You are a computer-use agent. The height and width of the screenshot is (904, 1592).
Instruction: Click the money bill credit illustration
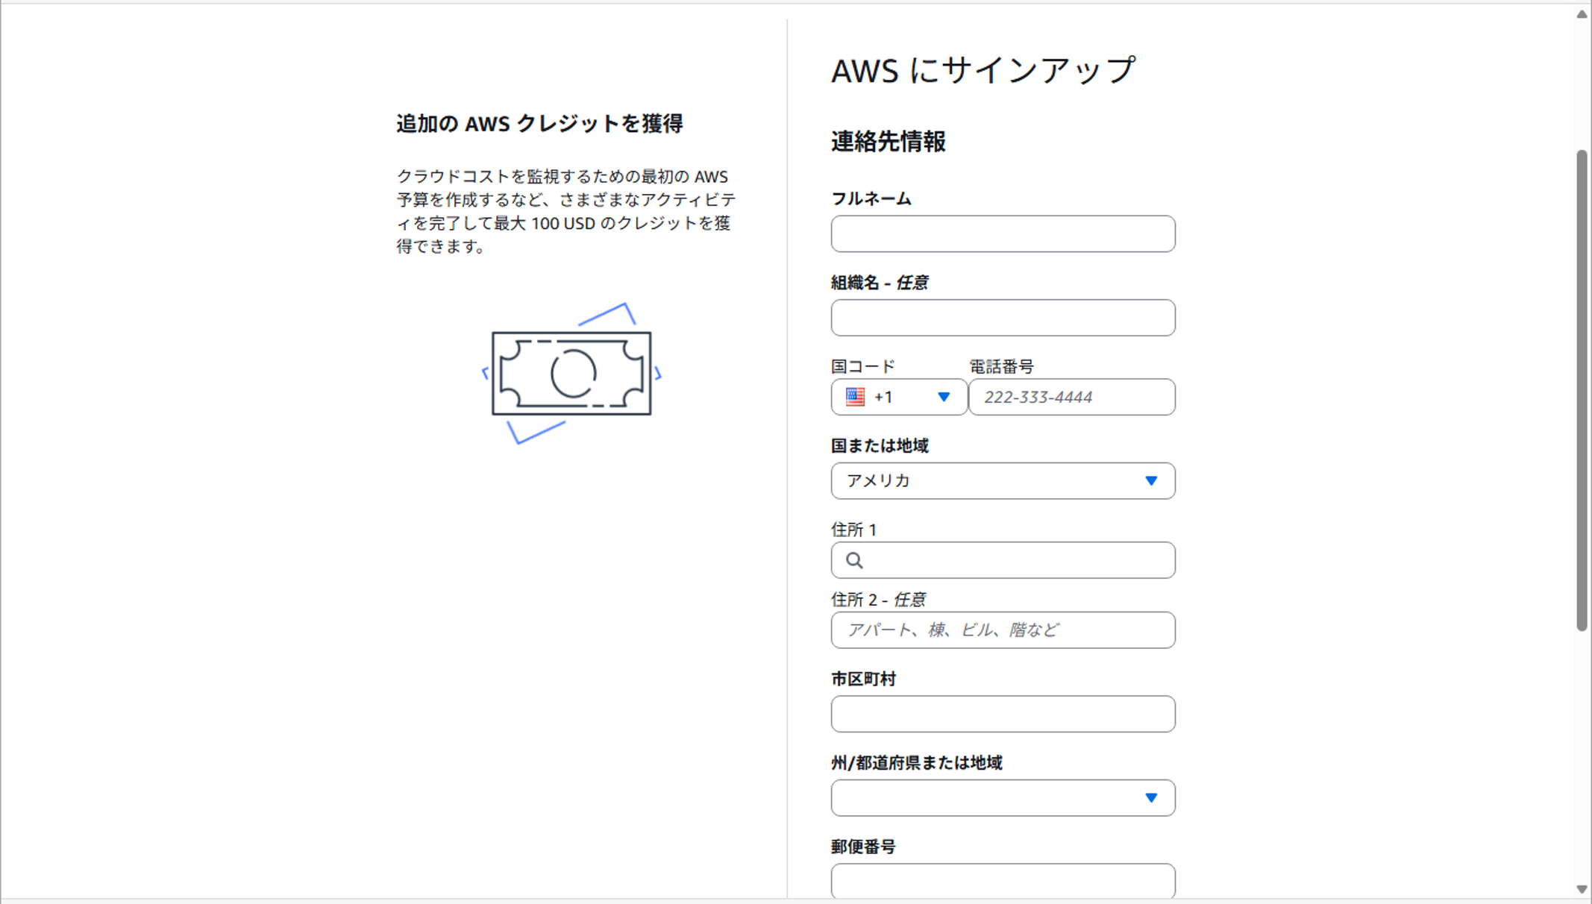[x=571, y=373]
